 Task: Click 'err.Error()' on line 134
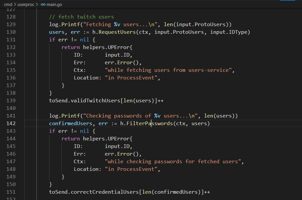[x=122, y=63]
